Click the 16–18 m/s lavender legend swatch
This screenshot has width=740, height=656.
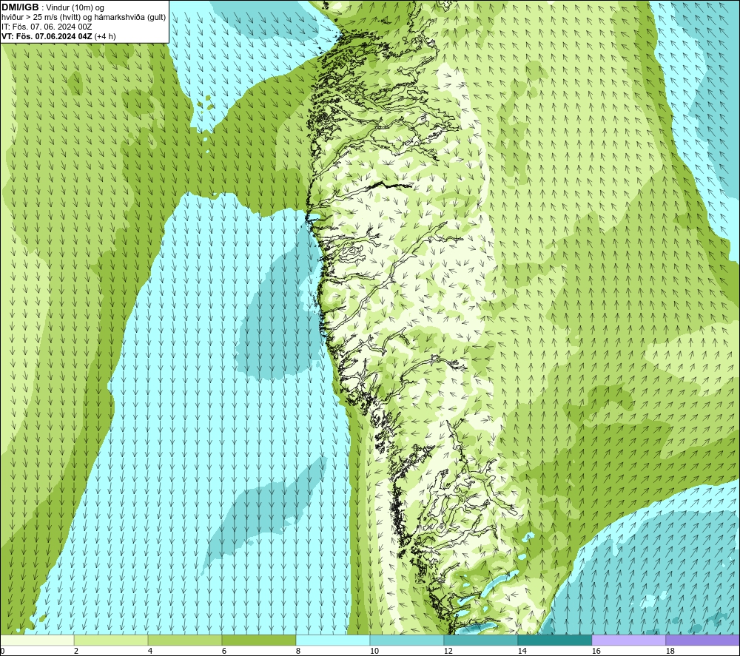point(628,640)
